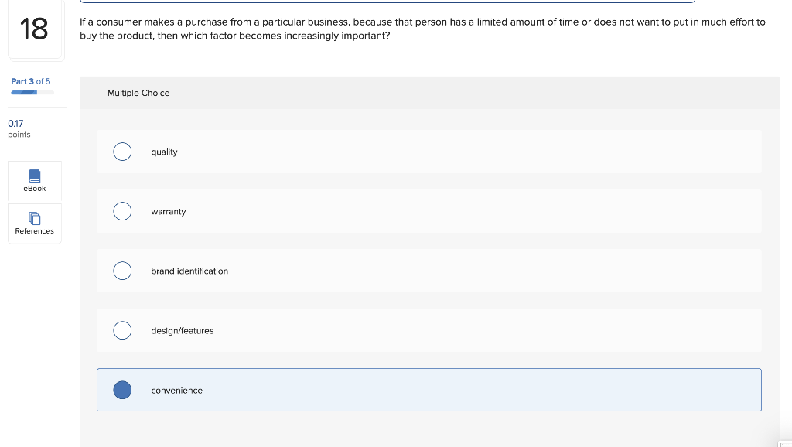
Task: Click the filled "convenience" radio button
Action: (x=122, y=390)
